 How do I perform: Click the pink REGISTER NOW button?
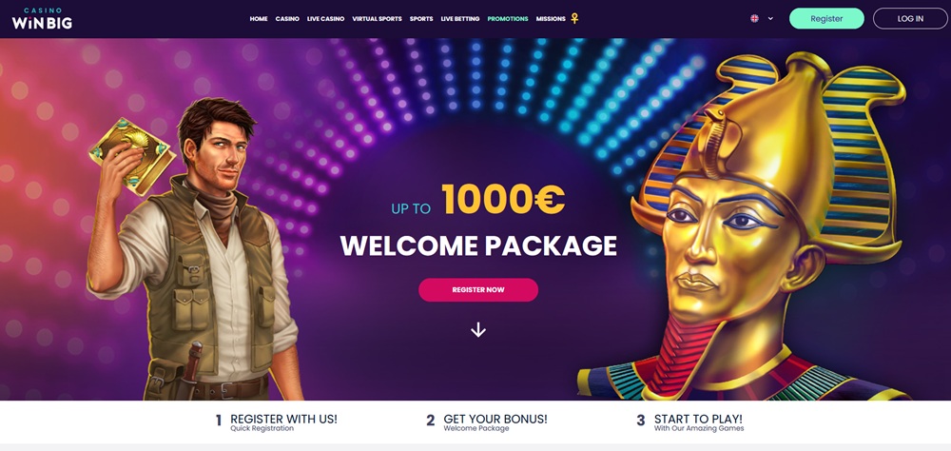[478, 289]
